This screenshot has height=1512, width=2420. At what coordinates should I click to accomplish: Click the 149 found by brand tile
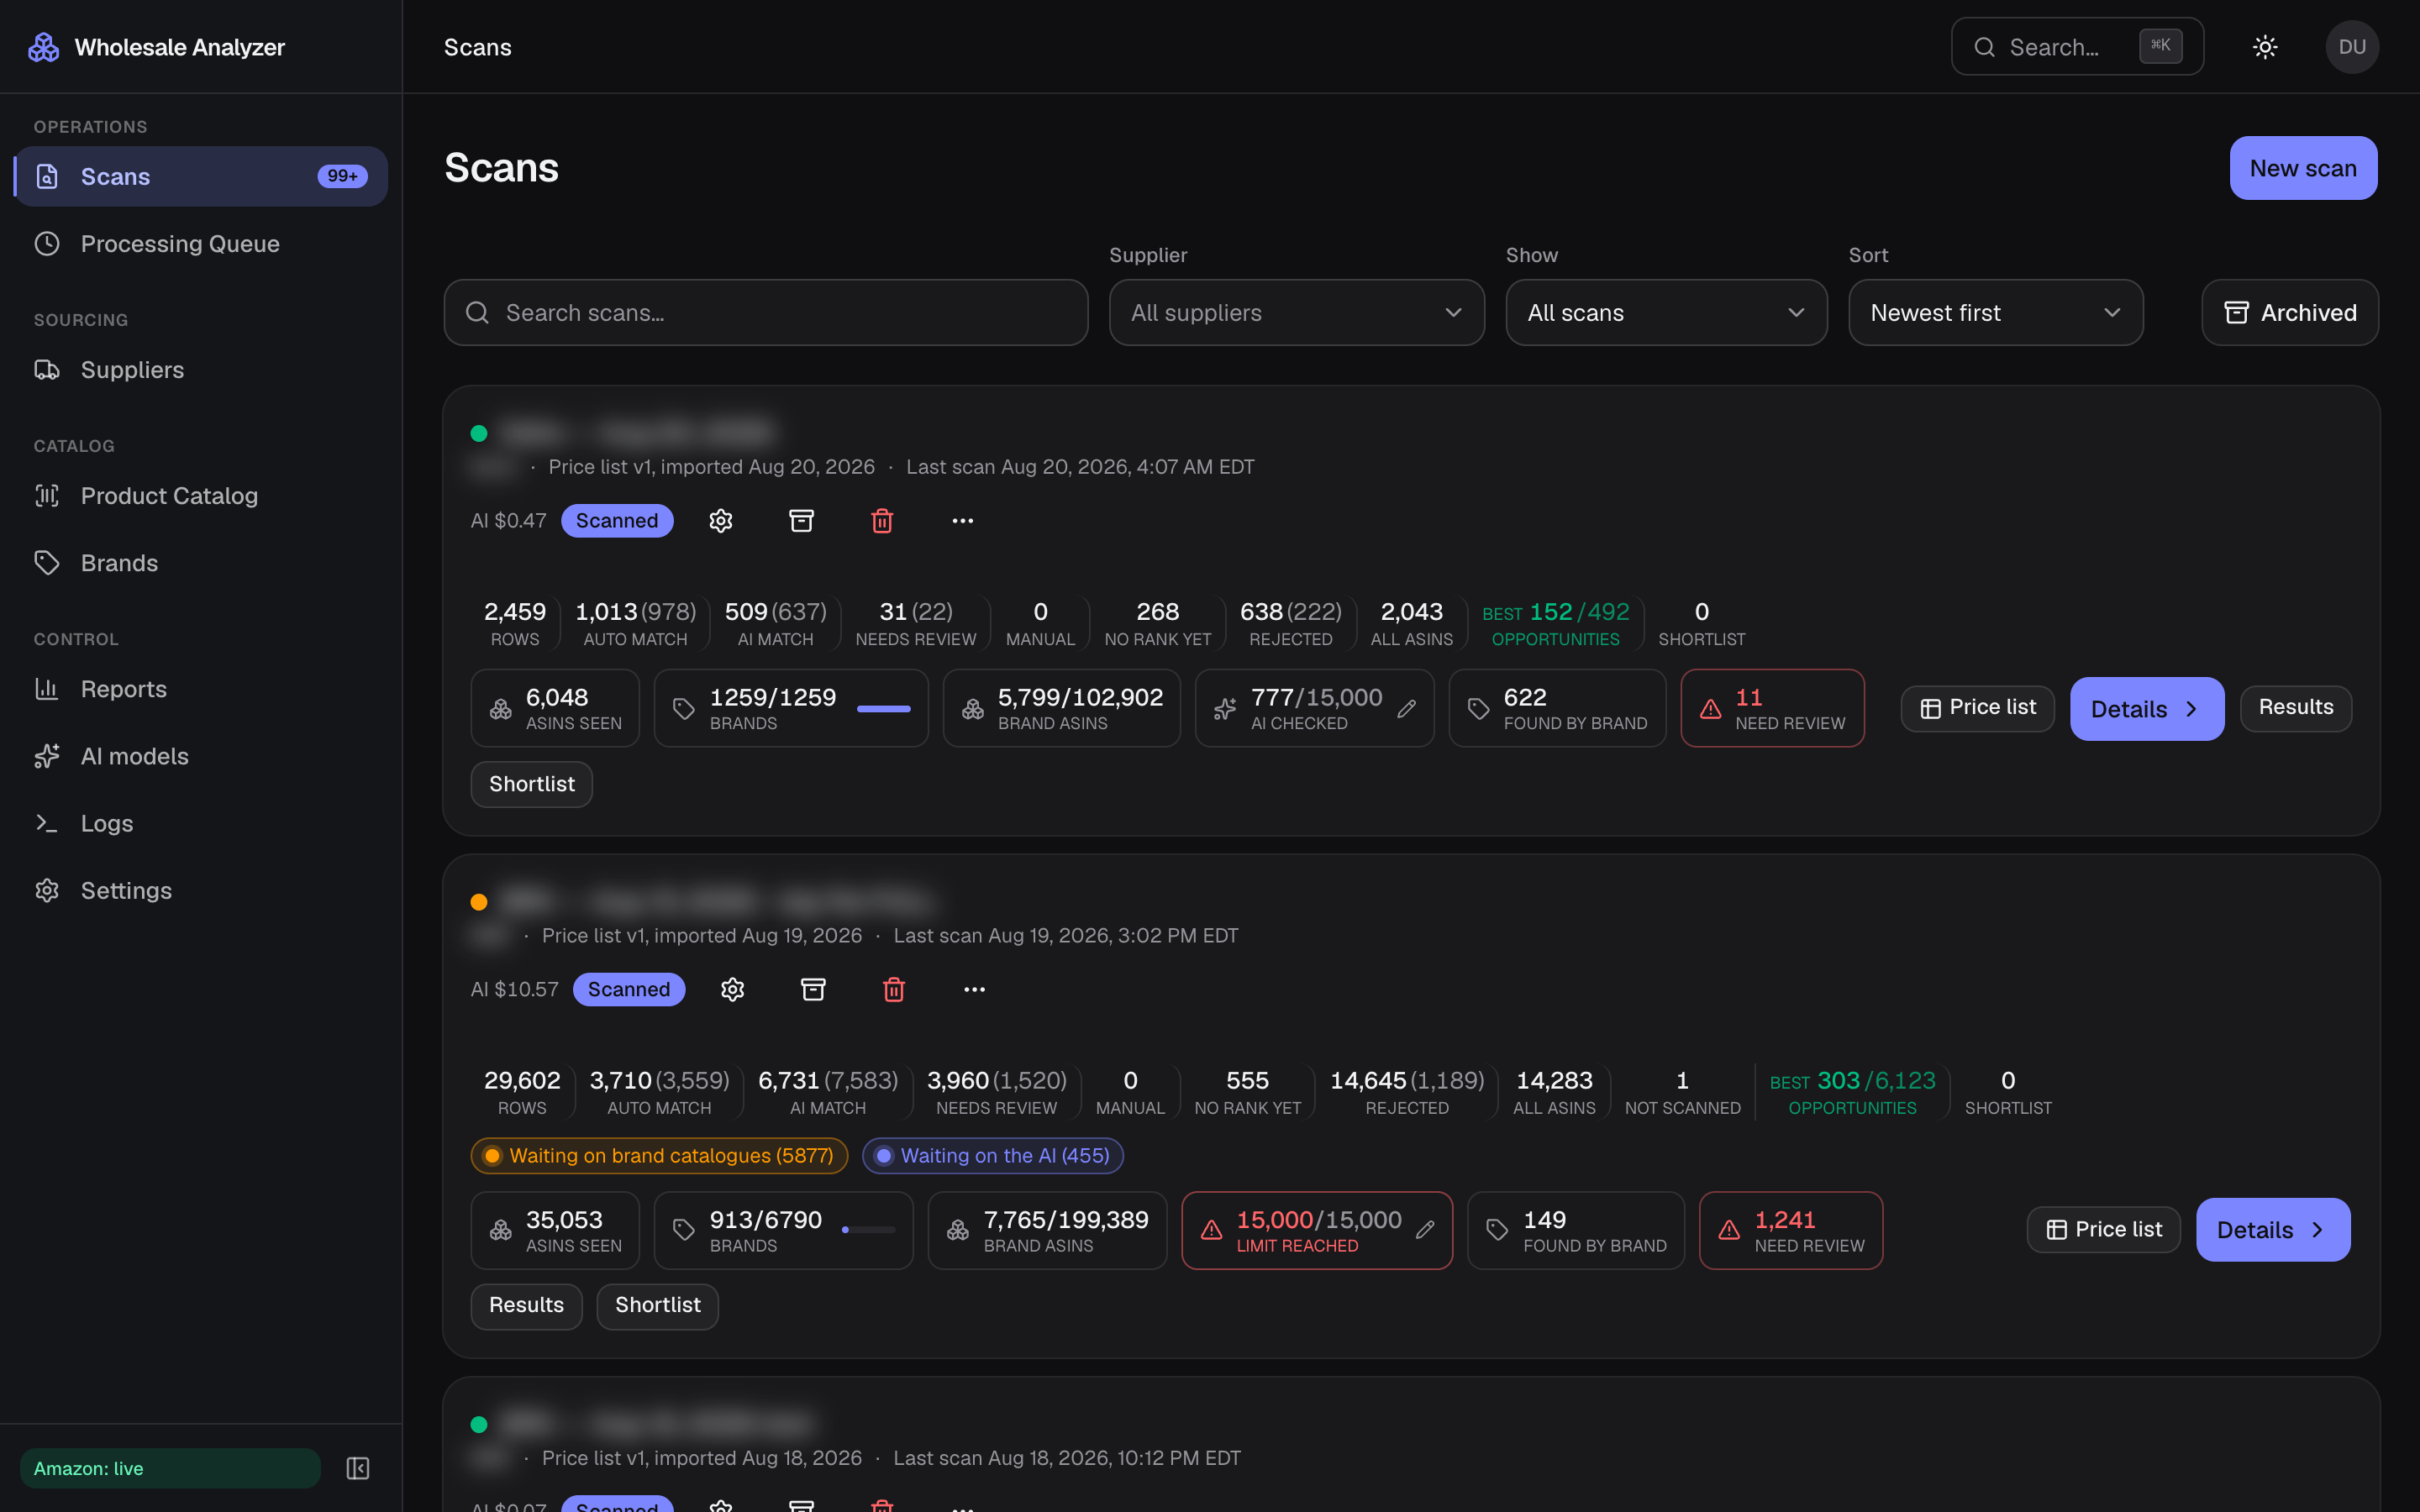(x=1576, y=1230)
